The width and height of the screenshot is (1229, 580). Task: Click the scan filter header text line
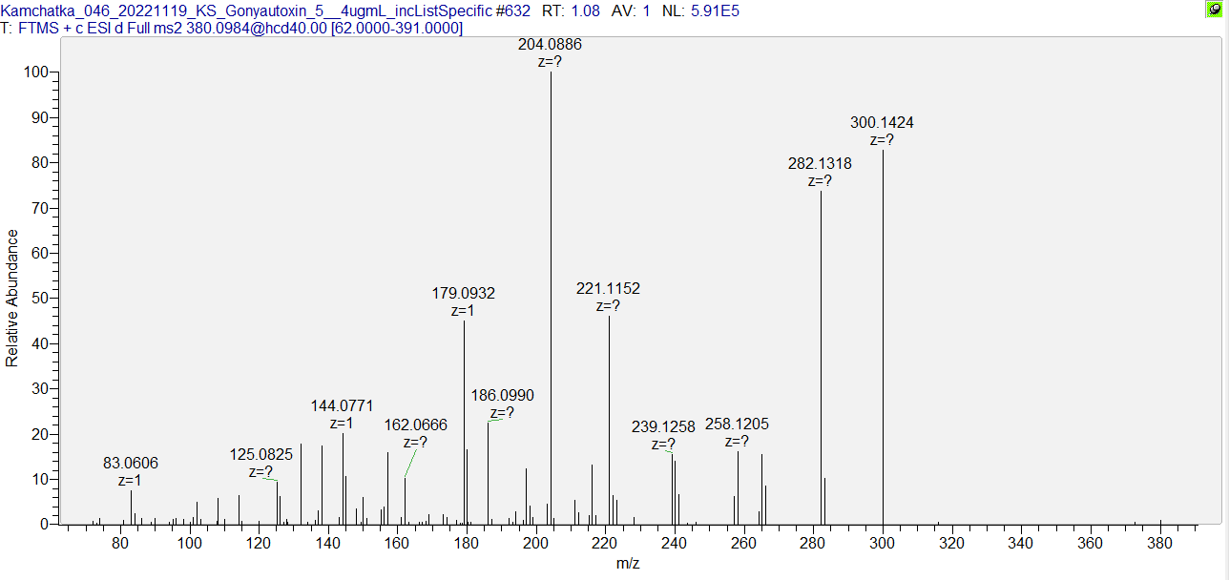[232, 29]
